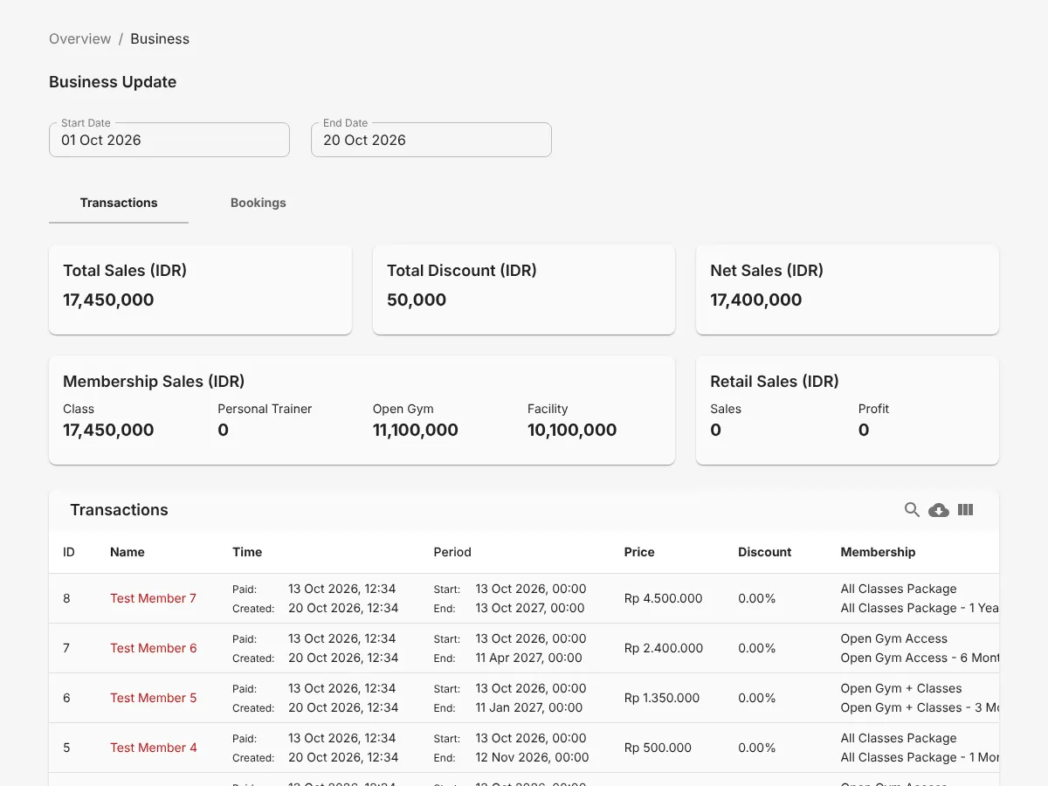Open Test Member 5 profile link
Viewport: 1048px width, 786px height.
(x=153, y=698)
